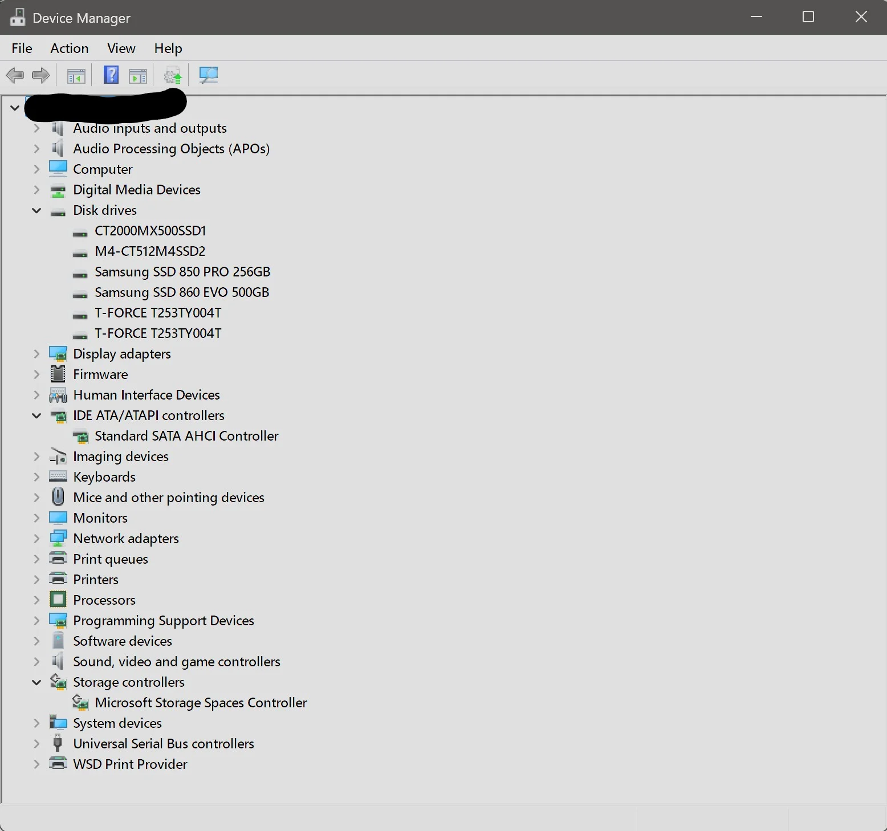
Task: Collapse the Disk drives category
Action: coord(36,210)
